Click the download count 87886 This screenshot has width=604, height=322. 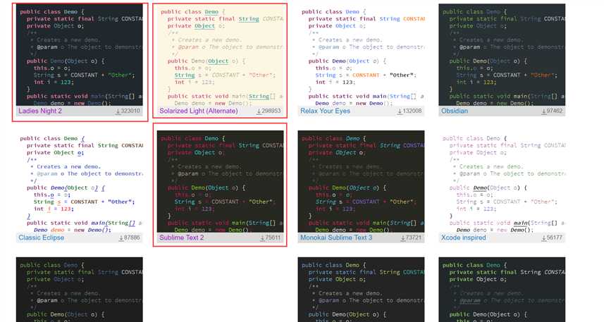(132, 237)
